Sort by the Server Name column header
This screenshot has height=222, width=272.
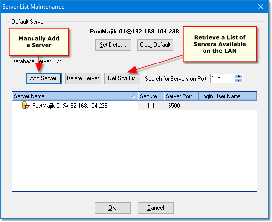[75, 96]
